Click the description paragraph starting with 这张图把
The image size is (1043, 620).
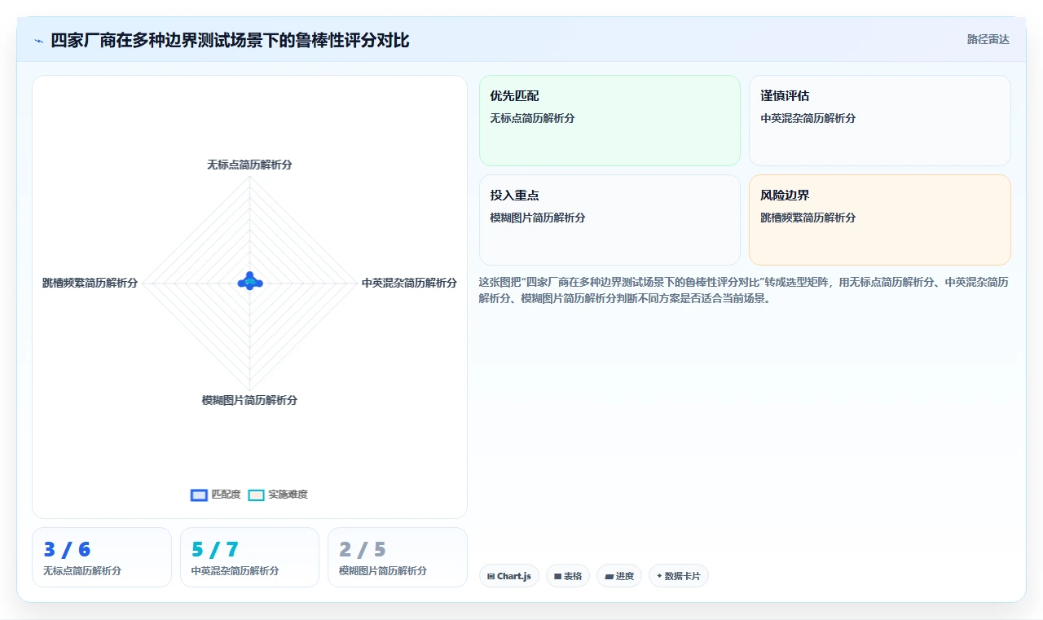[744, 290]
